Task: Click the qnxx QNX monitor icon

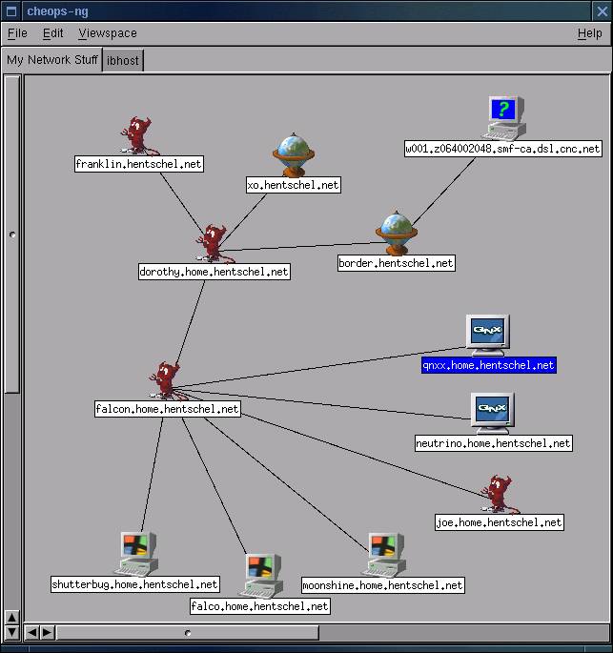Action: 488,336
